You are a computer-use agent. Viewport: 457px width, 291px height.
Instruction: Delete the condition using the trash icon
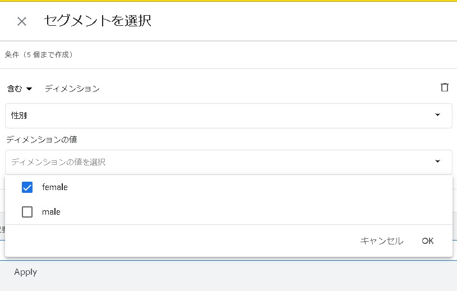point(445,87)
